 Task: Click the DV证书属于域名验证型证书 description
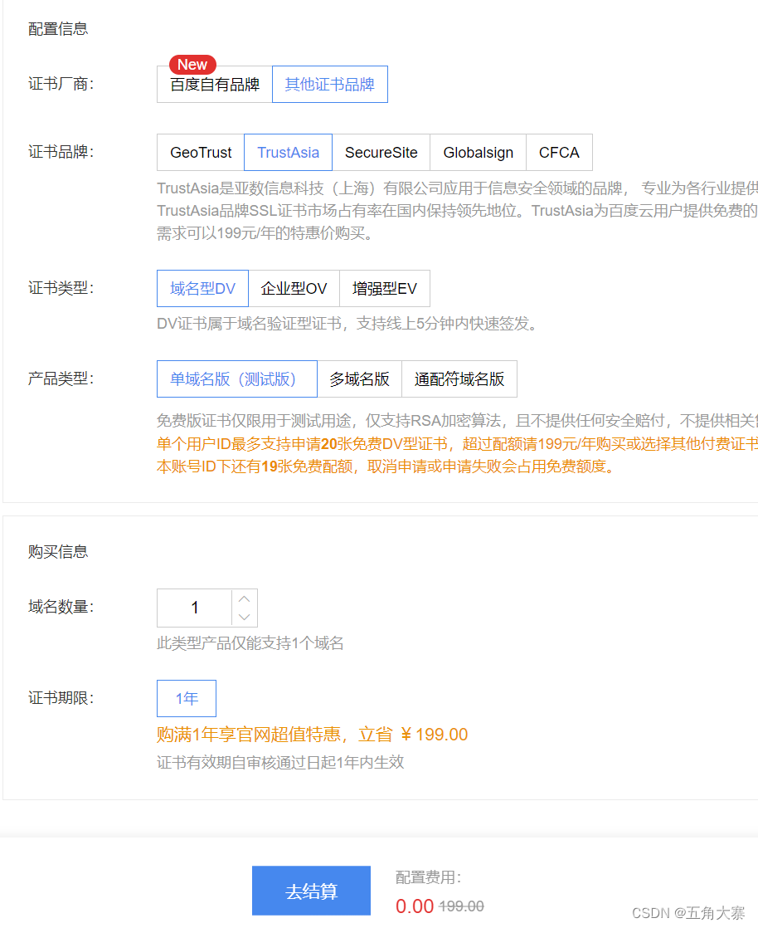[347, 323]
